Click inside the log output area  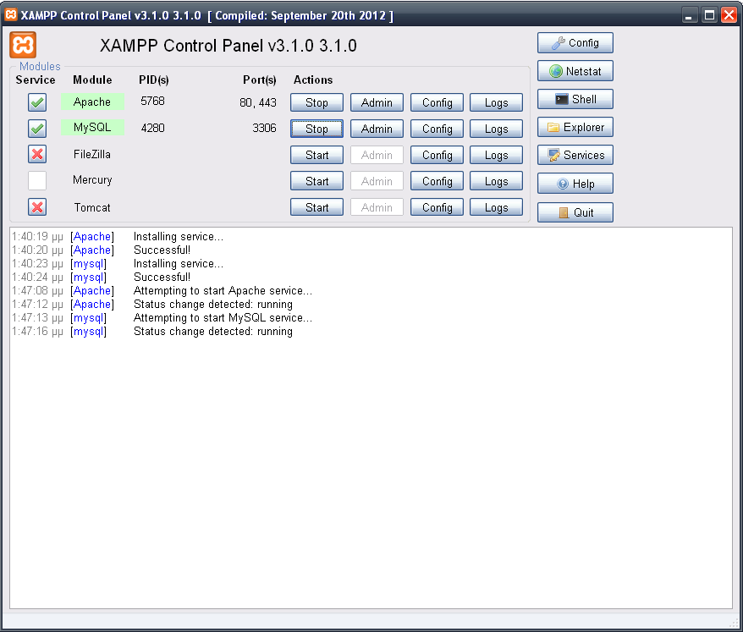point(371,418)
